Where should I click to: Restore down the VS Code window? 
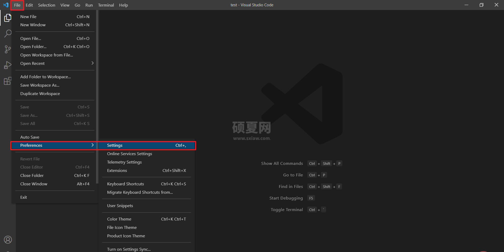pyautogui.click(x=481, y=5)
